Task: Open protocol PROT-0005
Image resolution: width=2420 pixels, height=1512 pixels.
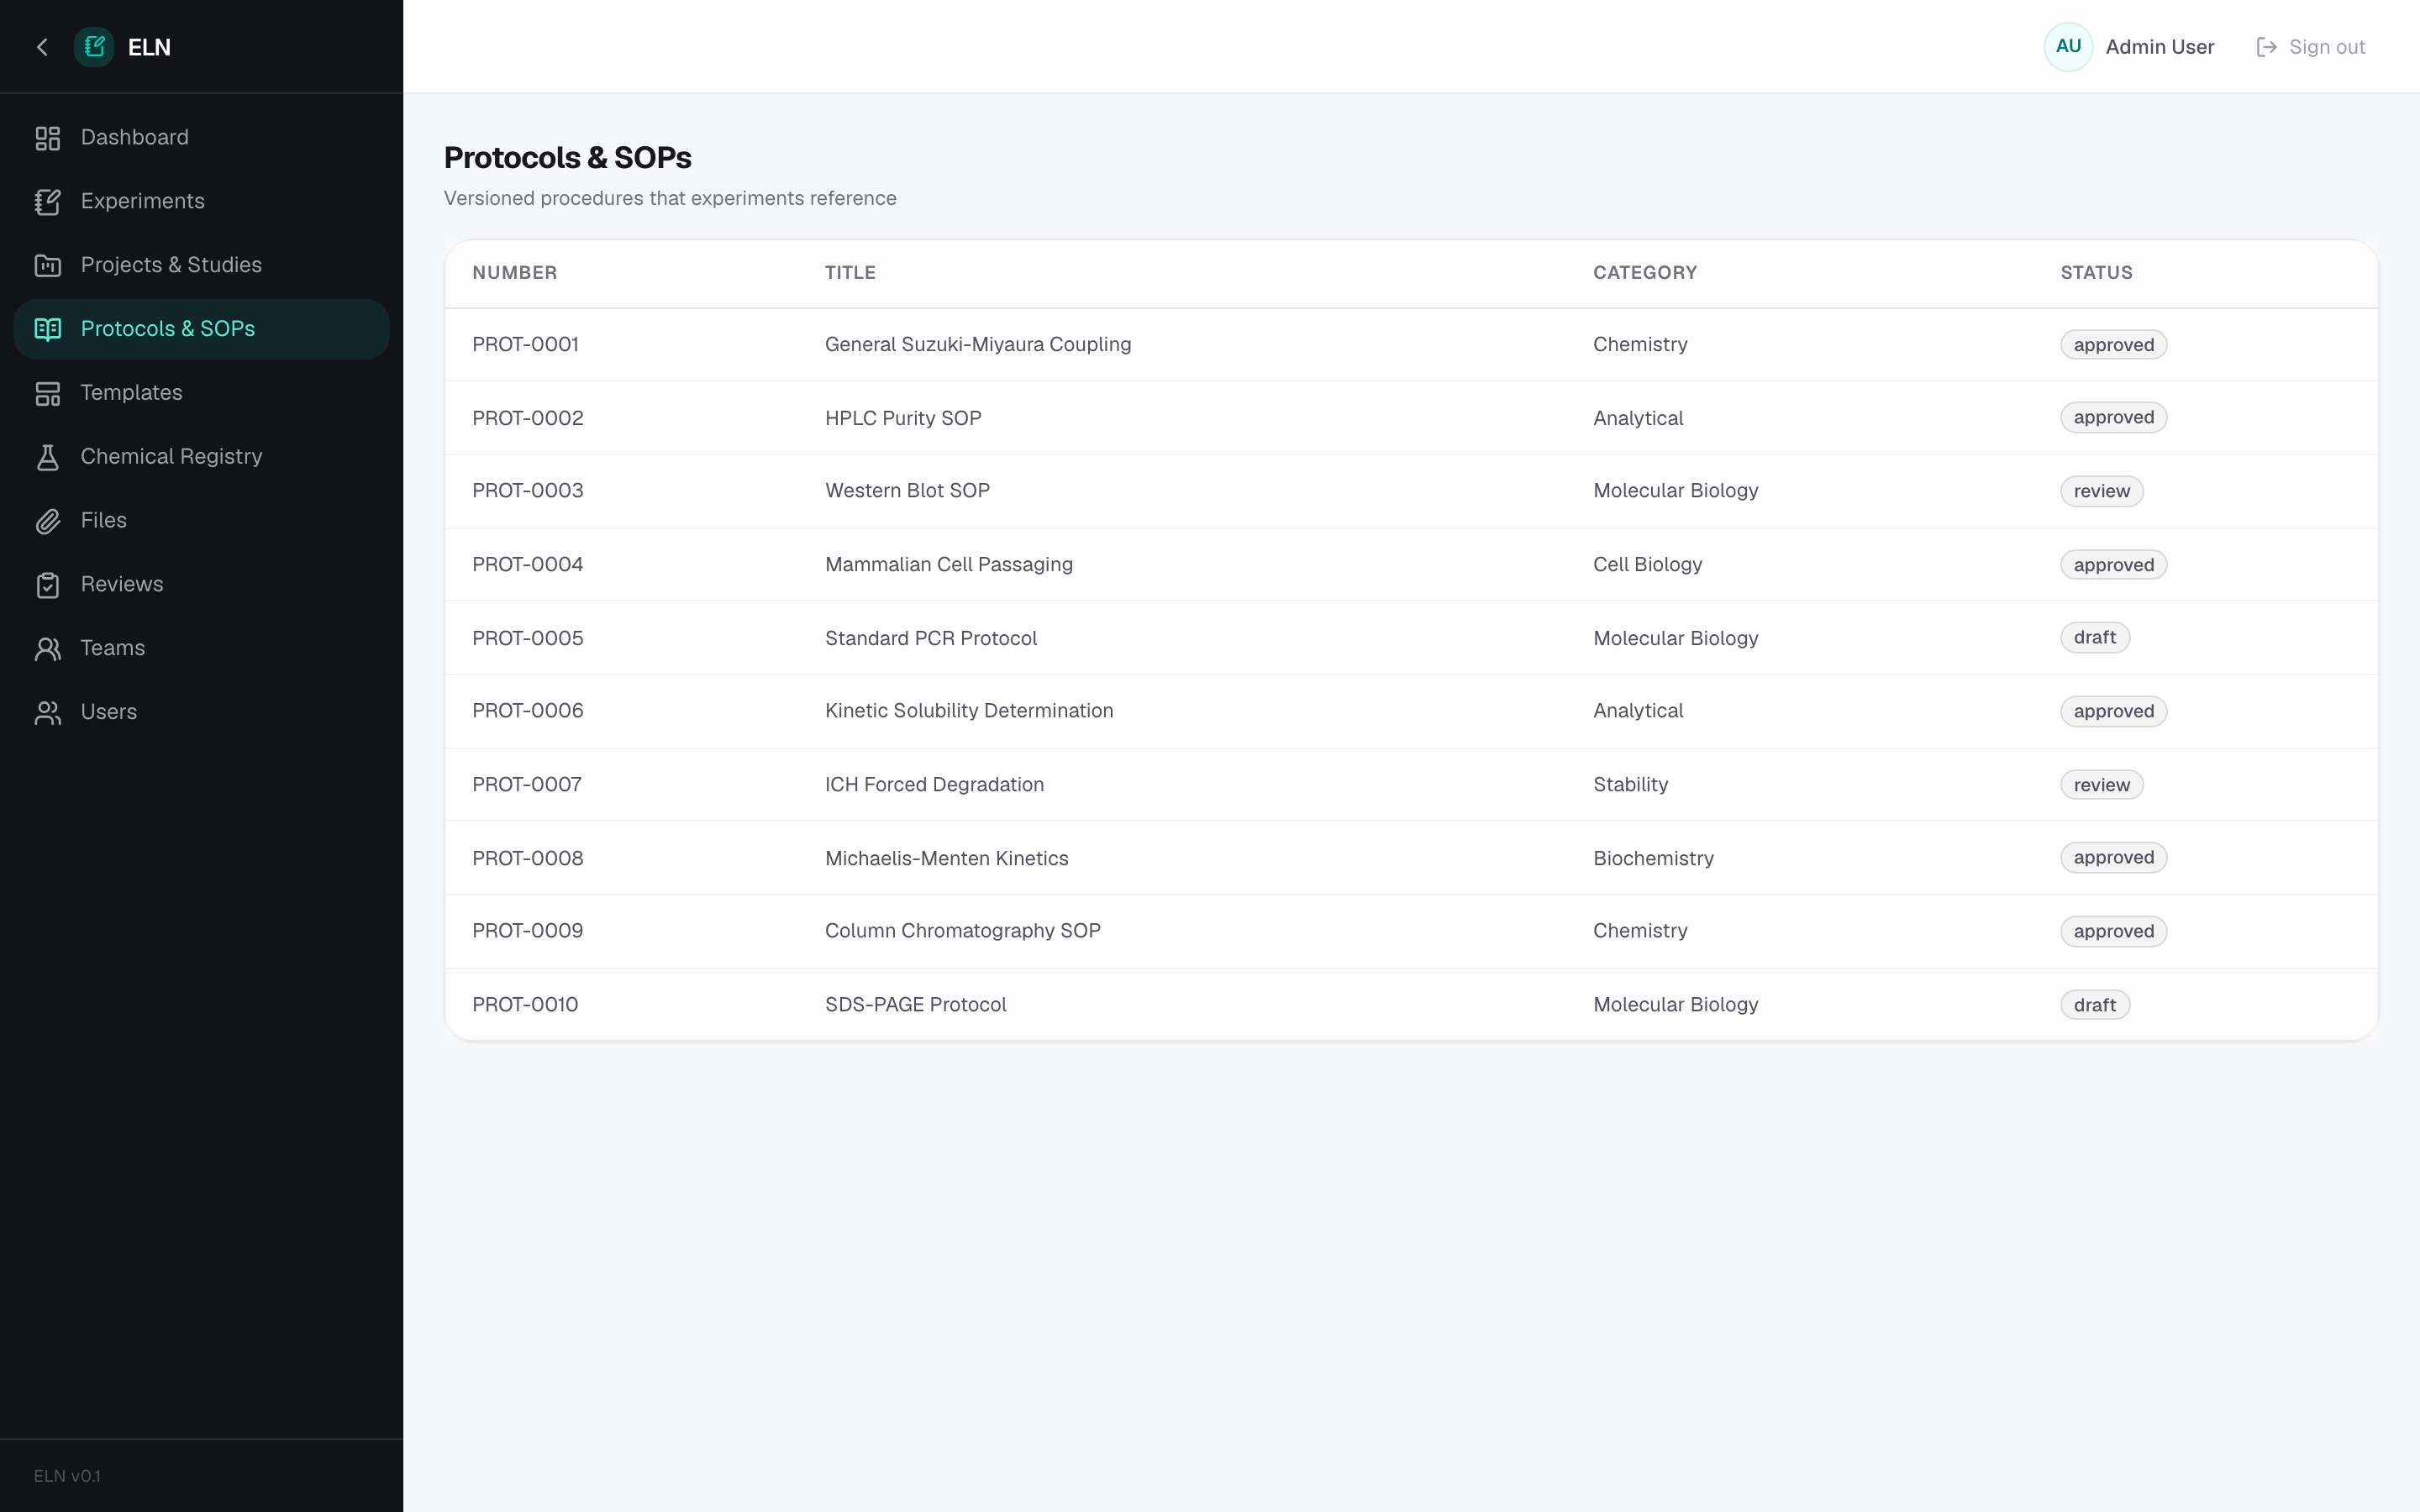Action: tap(527, 638)
